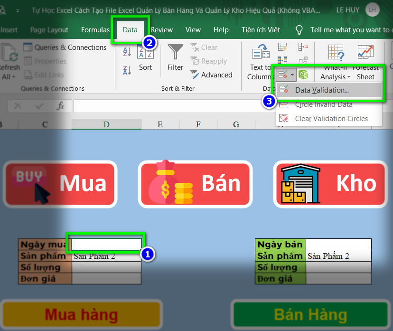
Task: Select column E header
Action: click(160, 124)
